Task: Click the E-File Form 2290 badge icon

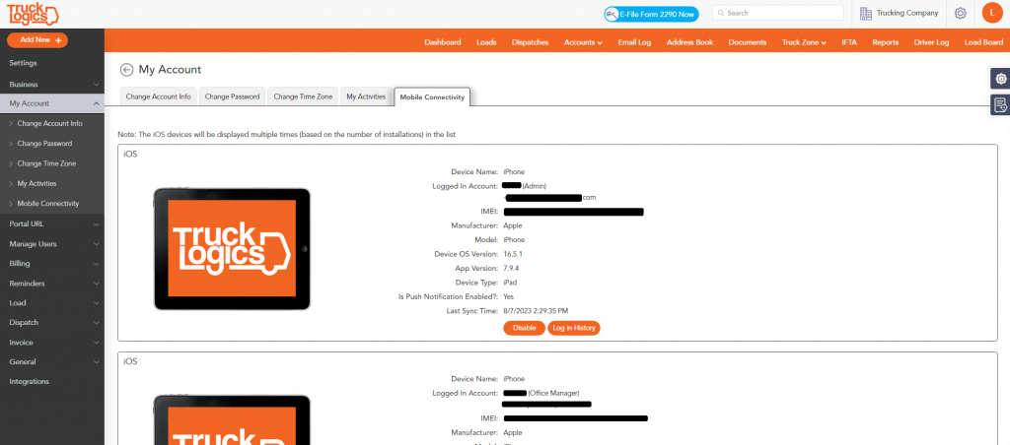Action: pos(612,14)
